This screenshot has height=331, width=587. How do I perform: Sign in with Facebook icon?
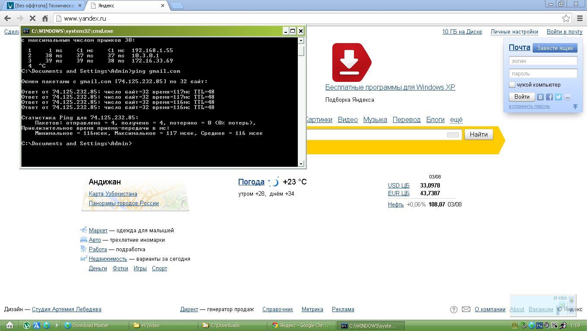[549, 97]
